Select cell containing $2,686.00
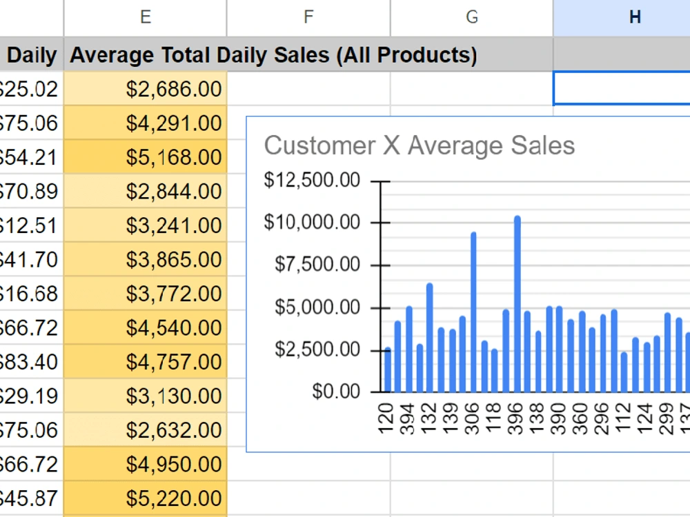The width and height of the screenshot is (690, 517). (145, 89)
